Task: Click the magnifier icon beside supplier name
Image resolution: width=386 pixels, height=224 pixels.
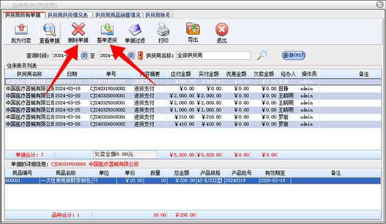Action: click(x=263, y=55)
